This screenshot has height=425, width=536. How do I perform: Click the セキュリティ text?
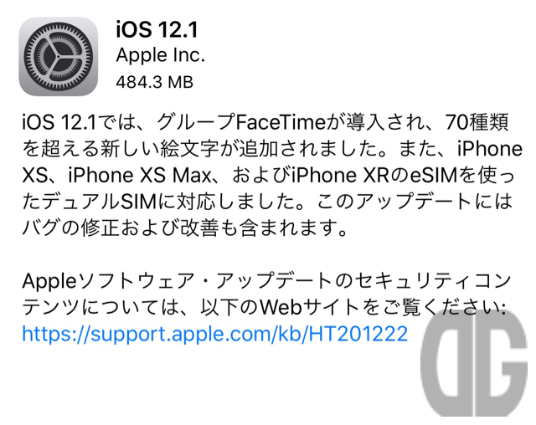(405, 281)
